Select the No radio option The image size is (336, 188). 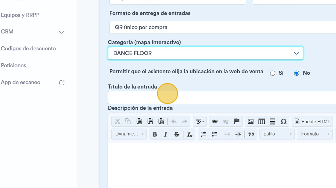pos(297,73)
